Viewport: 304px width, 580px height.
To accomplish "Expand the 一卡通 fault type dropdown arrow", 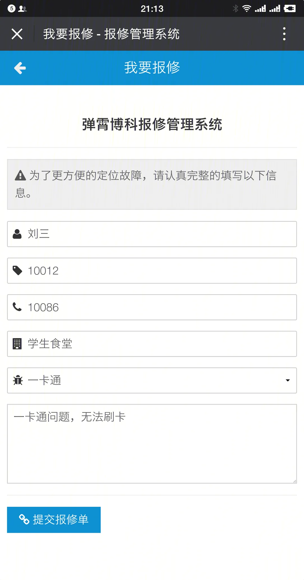I will [x=288, y=380].
